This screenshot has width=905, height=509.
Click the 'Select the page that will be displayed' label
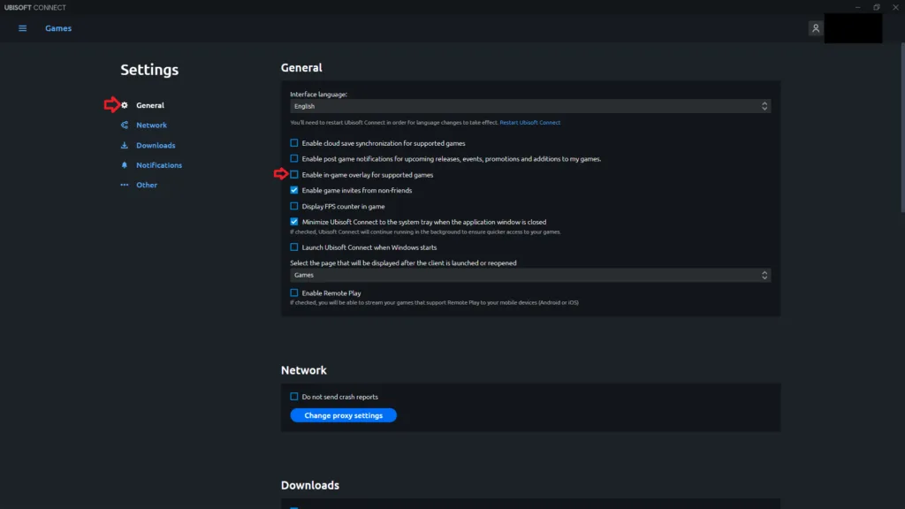(403, 263)
